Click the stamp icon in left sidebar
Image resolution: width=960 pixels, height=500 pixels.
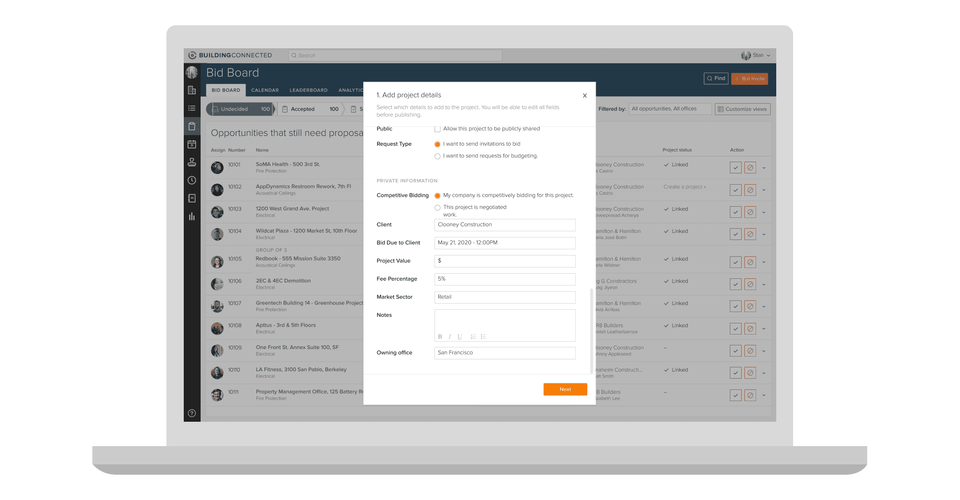192,162
